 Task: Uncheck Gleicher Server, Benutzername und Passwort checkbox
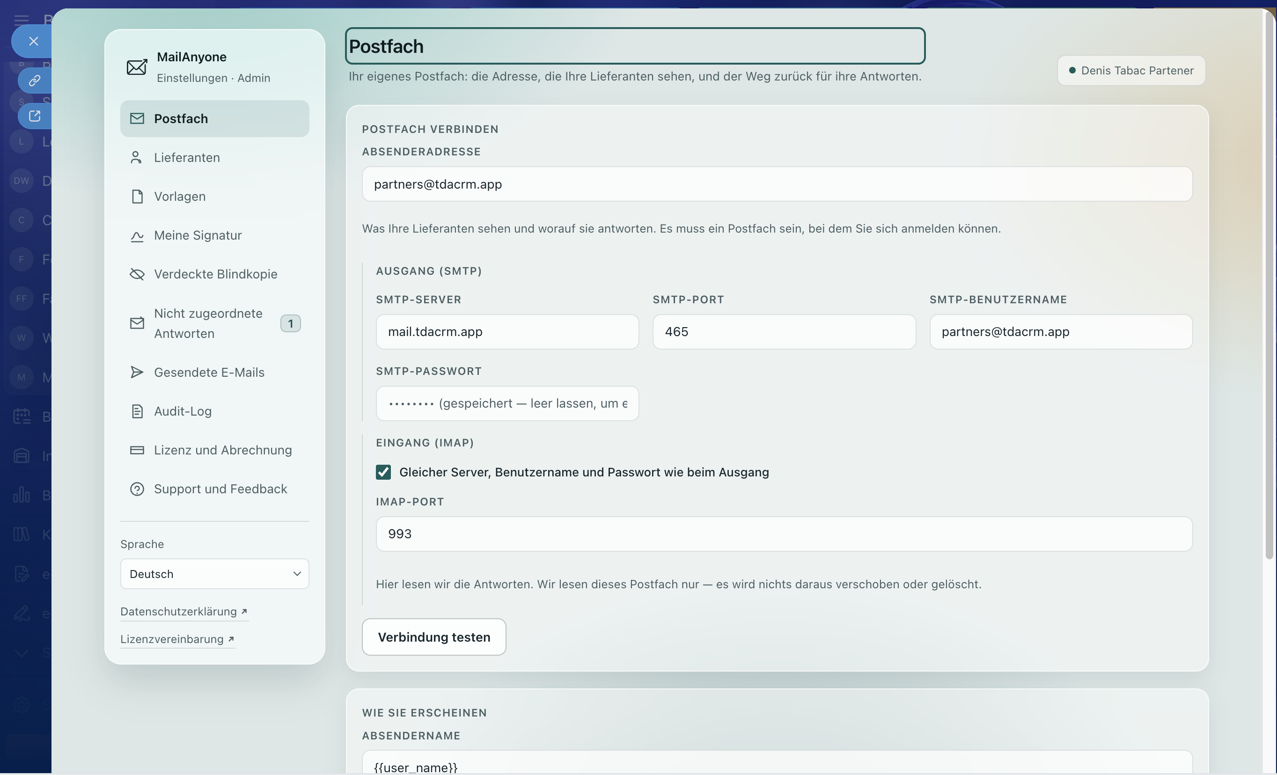point(383,472)
